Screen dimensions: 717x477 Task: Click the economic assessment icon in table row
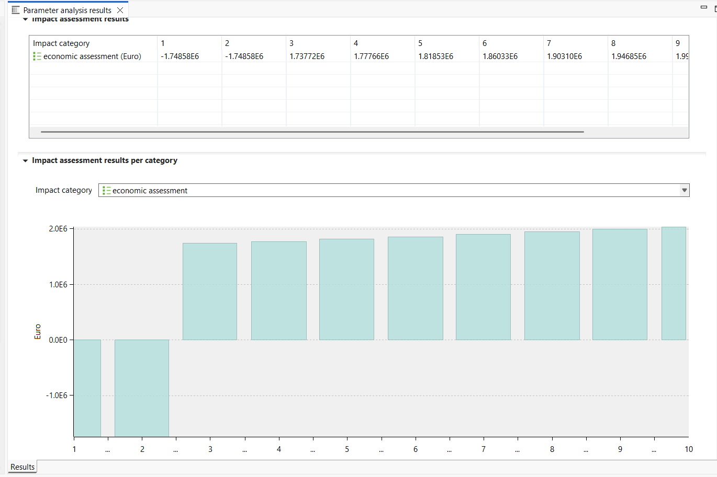click(37, 56)
